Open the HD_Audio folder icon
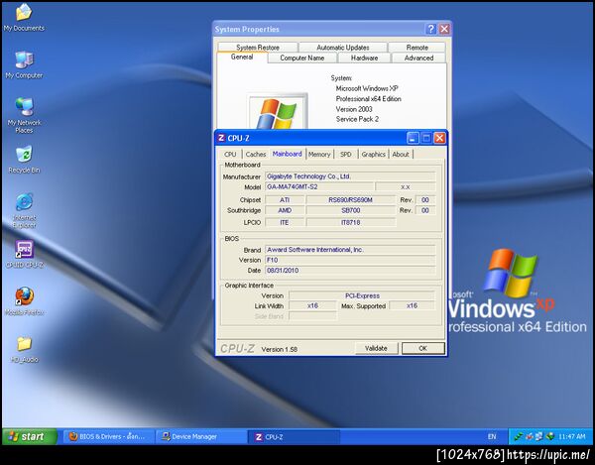Viewport: 595px width, 465px height. 24,349
